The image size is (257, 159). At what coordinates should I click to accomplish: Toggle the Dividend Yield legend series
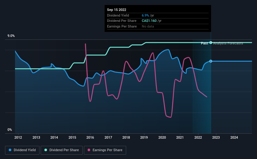[22, 150]
